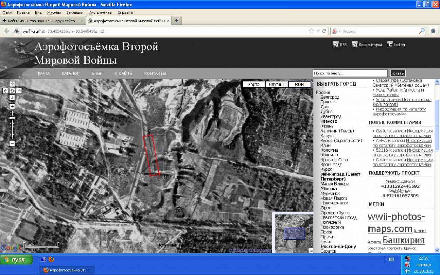Bookmark this page with the star icon
Viewport: 440px width, 275px height.
tap(311, 31)
